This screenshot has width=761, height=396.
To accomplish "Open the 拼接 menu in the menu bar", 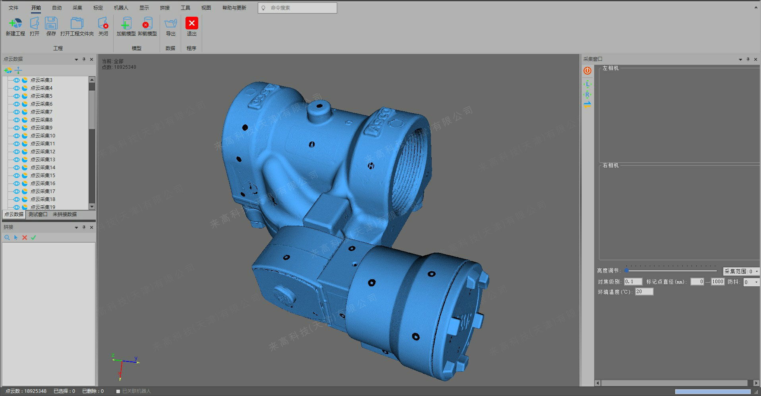I will pyautogui.click(x=164, y=8).
